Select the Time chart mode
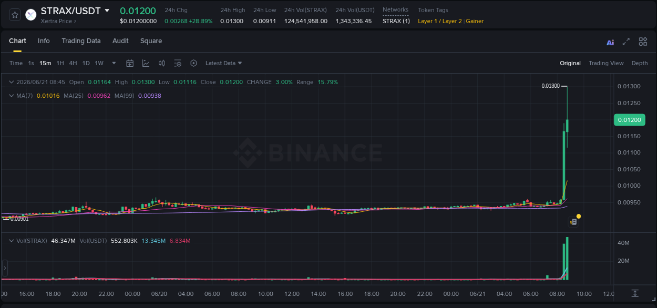Screen dimensions: 657x308 tap(16, 63)
